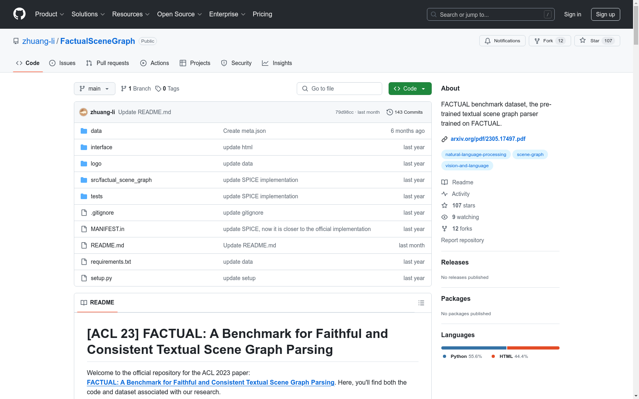Click the README tab heading
Image resolution: width=639 pixels, height=399 pixels.
(97, 302)
